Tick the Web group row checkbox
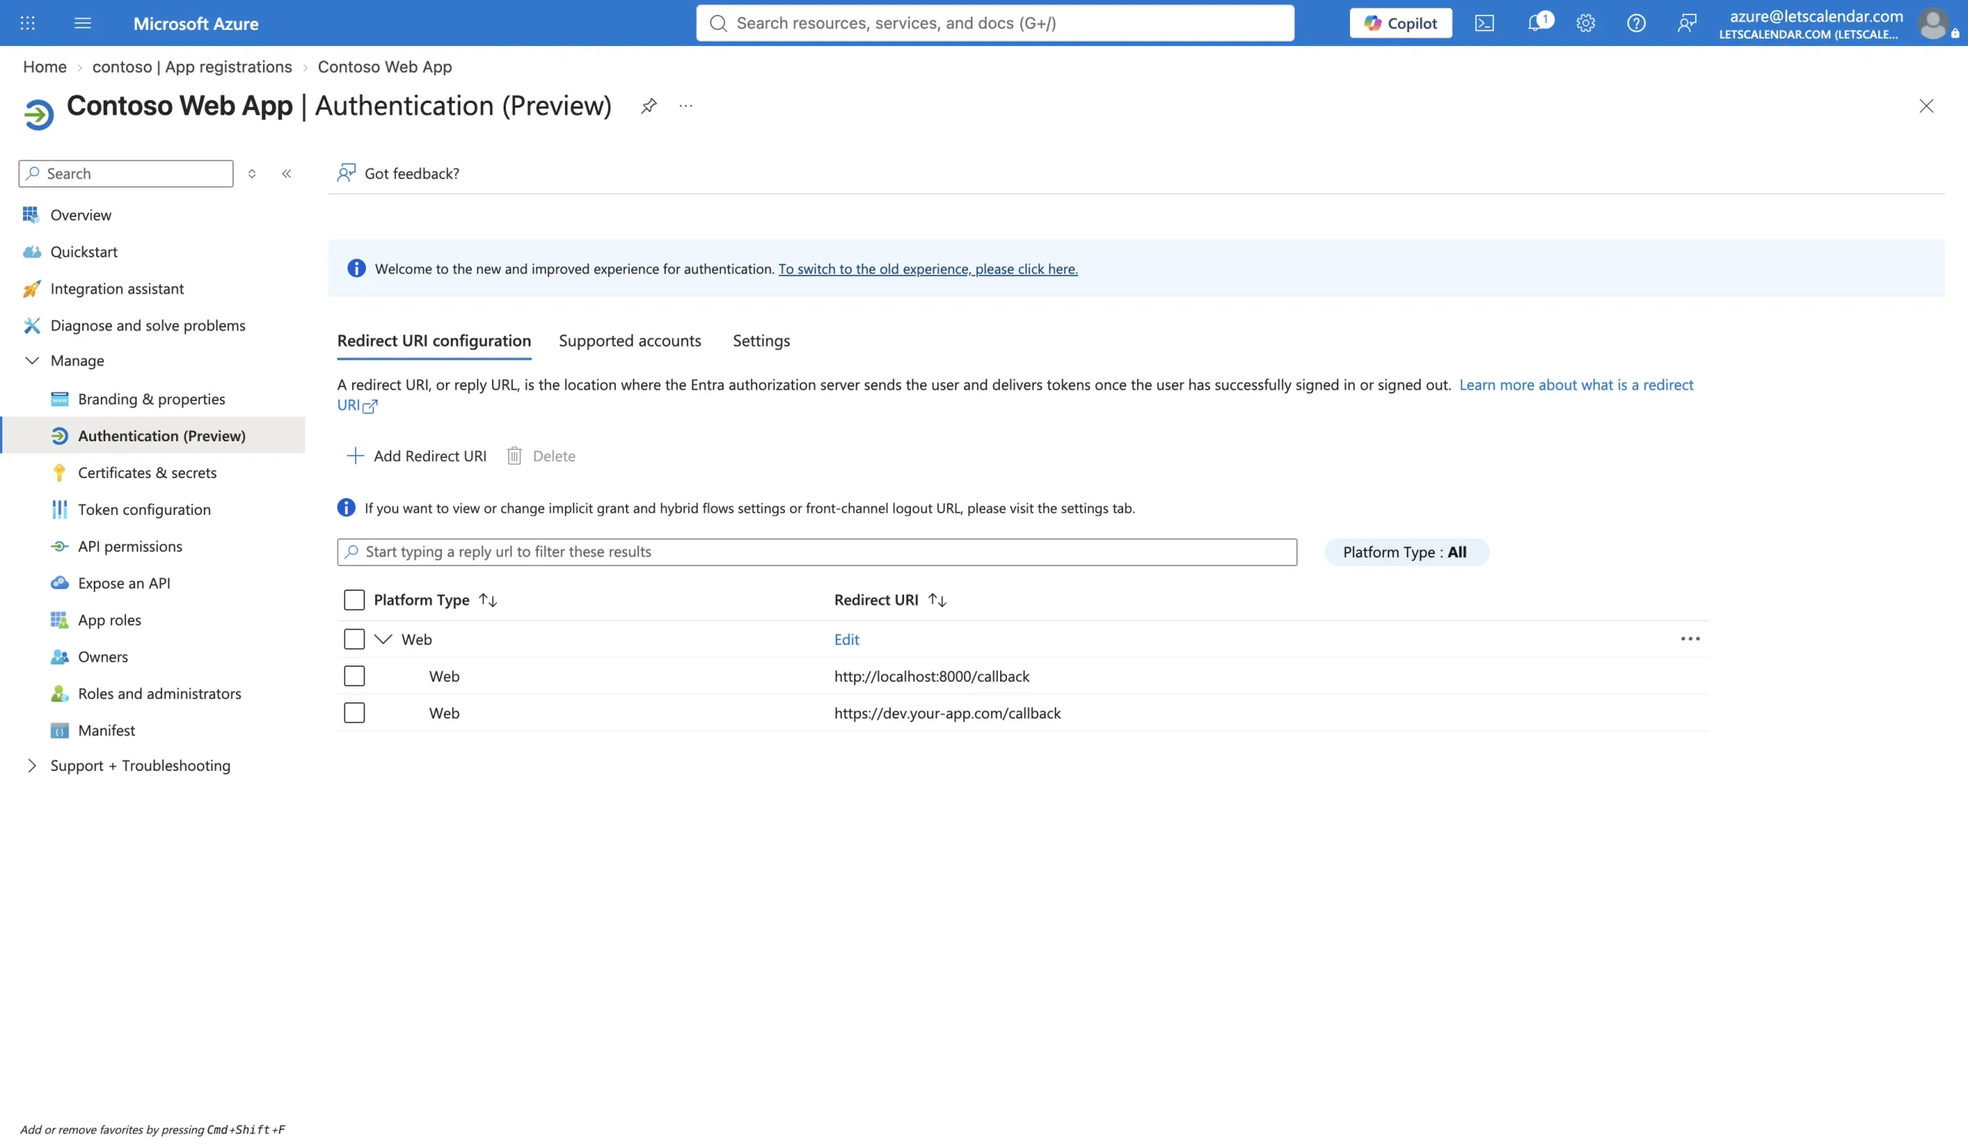1968x1139 pixels. [354, 639]
